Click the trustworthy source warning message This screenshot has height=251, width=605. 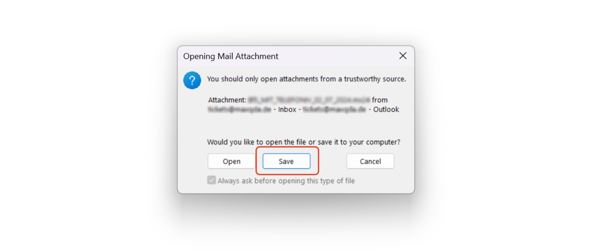306,79
